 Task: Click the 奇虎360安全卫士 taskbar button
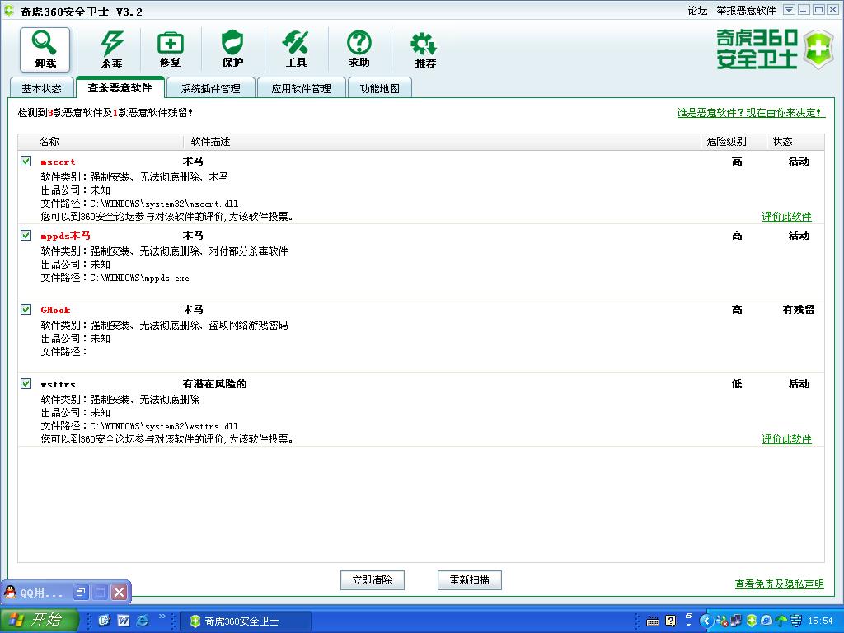245,621
